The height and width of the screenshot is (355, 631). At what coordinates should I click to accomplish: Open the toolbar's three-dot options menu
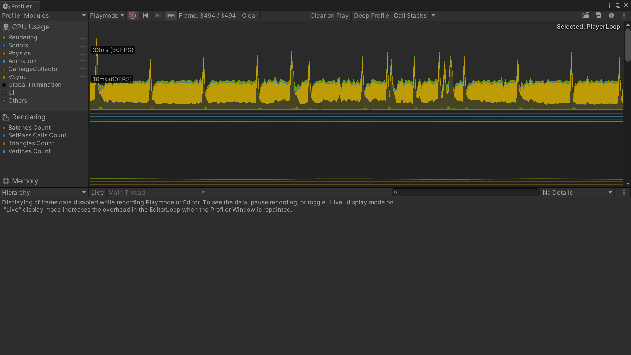click(624, 15)
